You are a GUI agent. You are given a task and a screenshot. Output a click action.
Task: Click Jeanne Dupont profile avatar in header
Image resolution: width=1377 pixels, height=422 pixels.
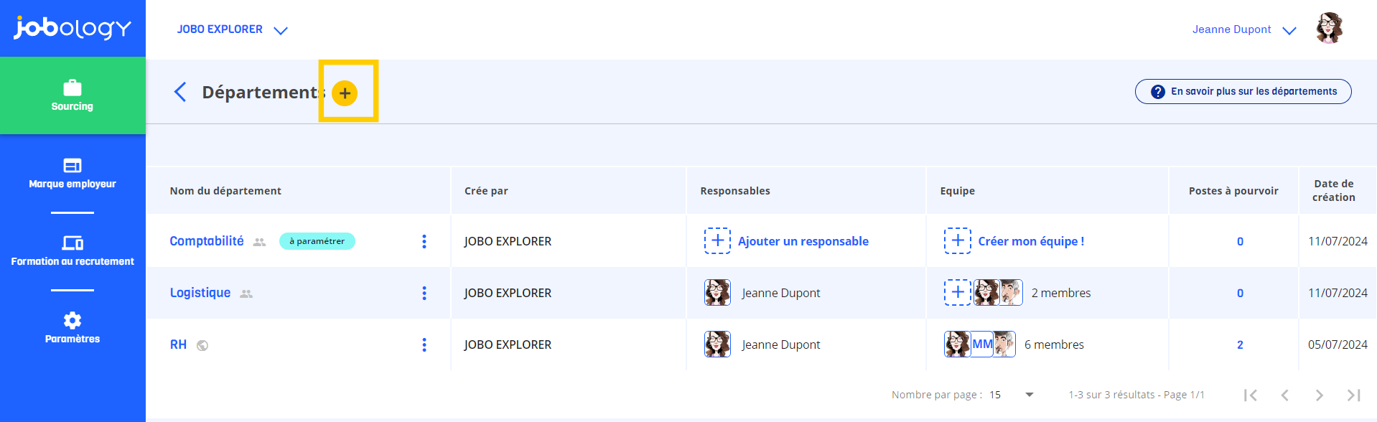[1329, 29]
